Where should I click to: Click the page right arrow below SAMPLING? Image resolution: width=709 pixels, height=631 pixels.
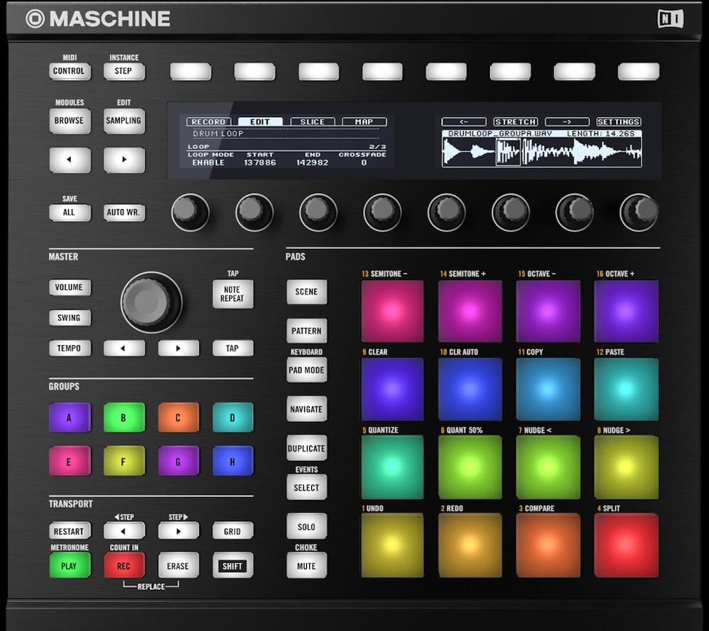(124, 160)
